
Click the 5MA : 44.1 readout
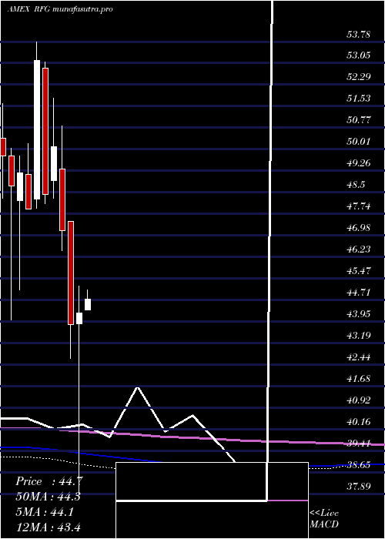(45, 512)
